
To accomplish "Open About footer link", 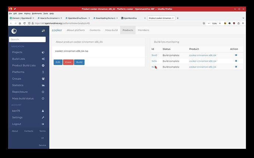I will point(15,131).
